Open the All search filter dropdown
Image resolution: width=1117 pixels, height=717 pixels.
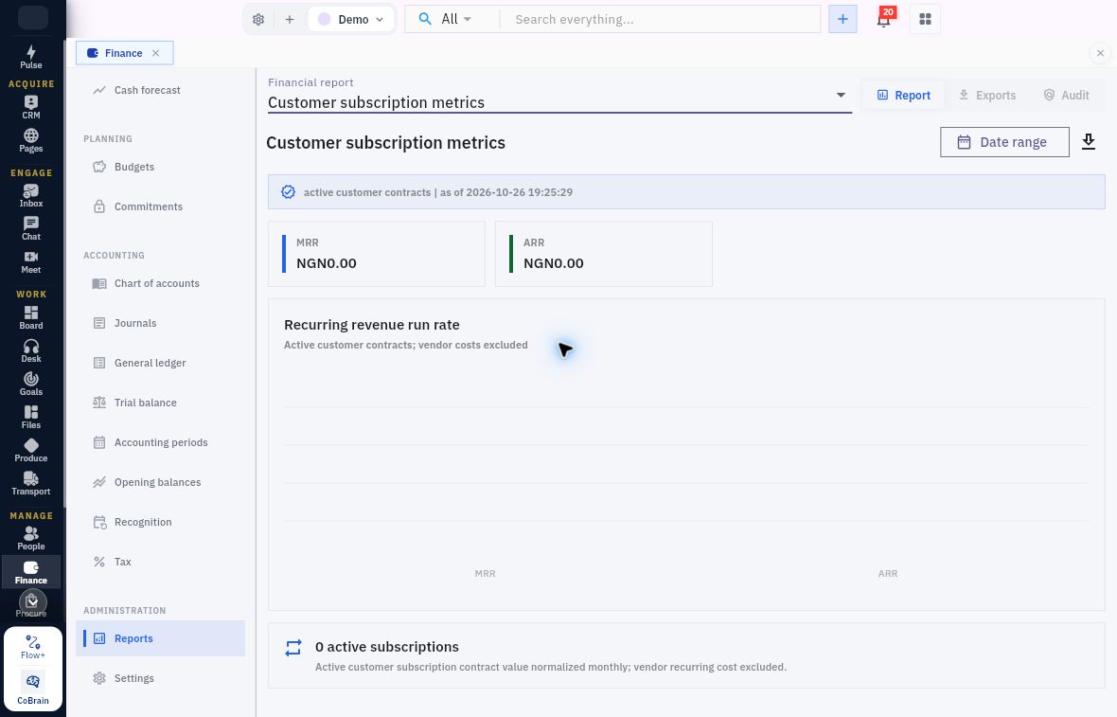(x=456, y=19)
